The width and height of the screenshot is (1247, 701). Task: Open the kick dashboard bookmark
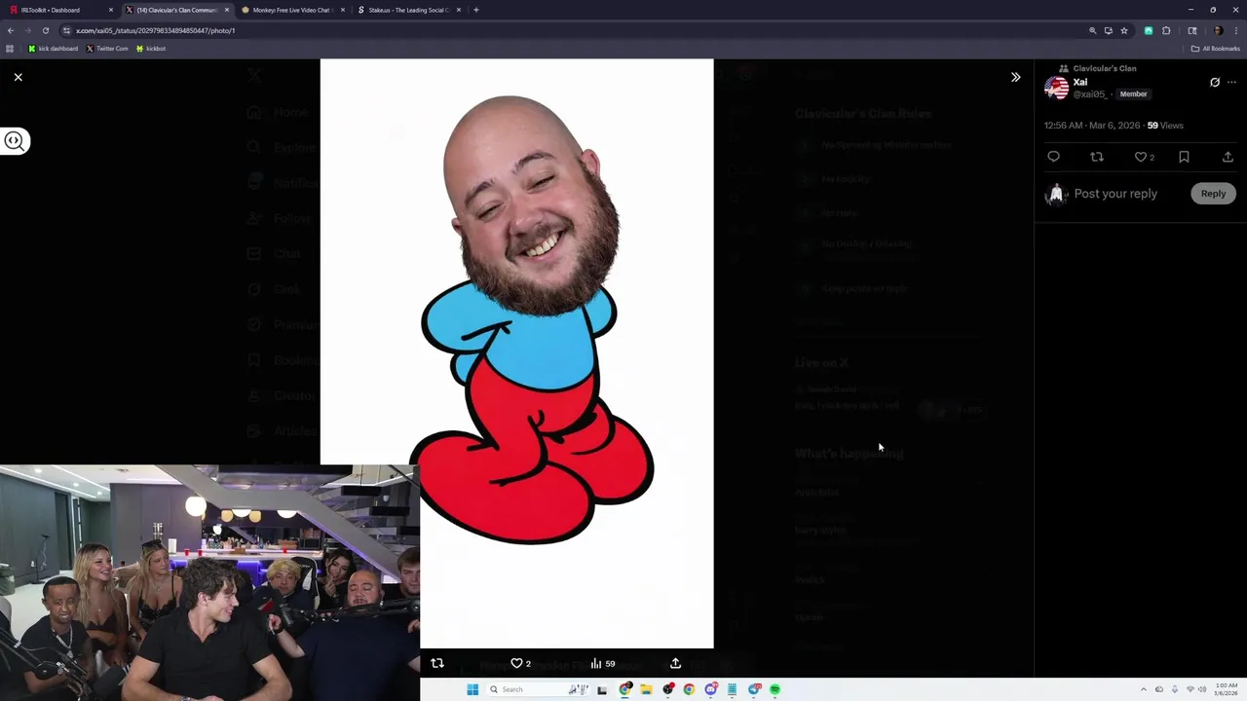[54, 49]
